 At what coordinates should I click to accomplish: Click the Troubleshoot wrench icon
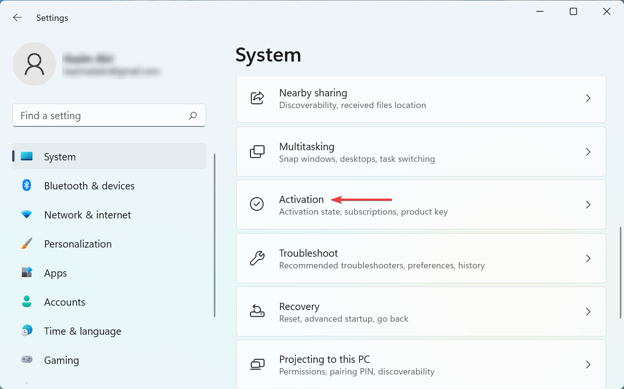coord(257,258)
